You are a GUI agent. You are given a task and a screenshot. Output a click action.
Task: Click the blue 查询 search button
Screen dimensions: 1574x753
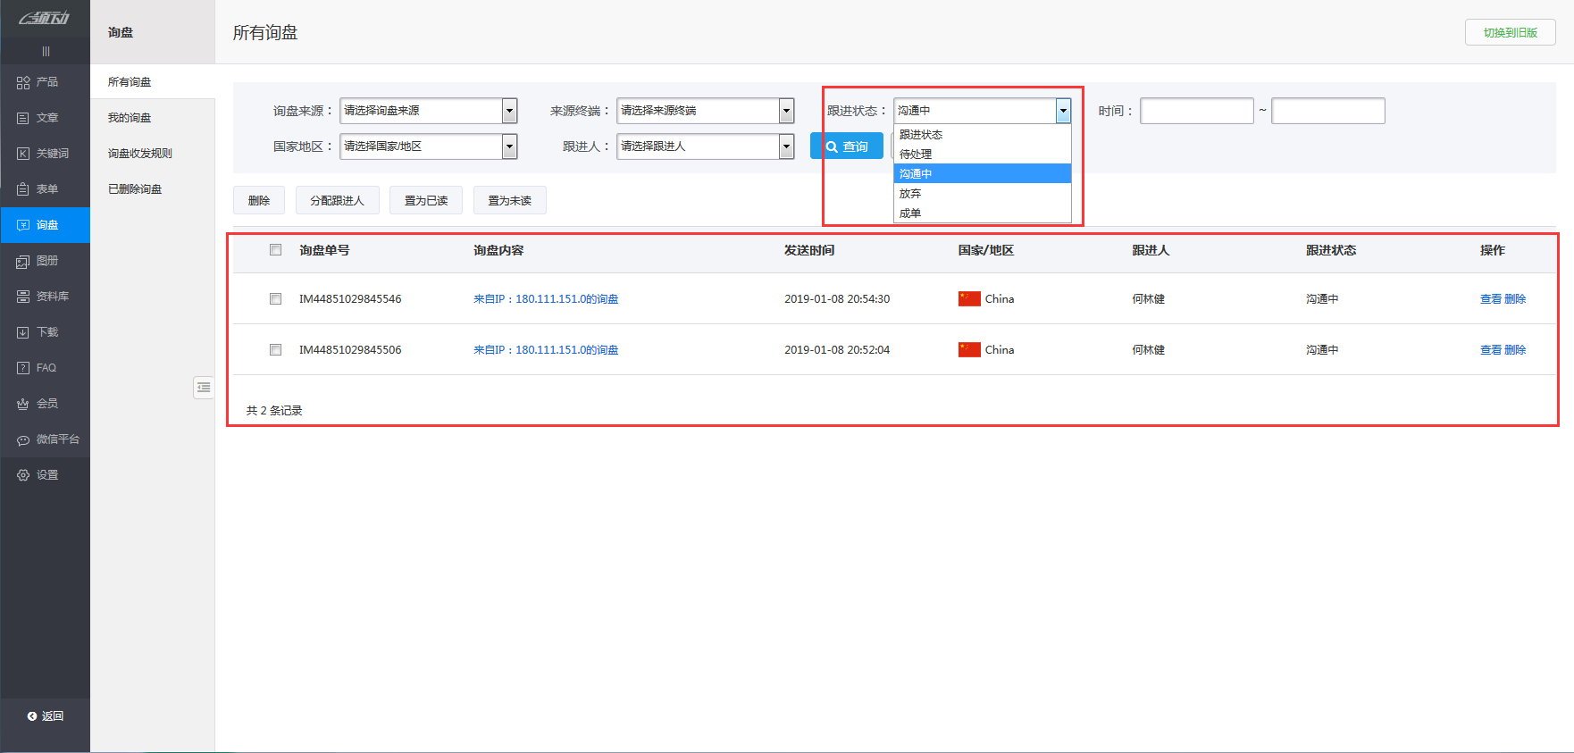pyautogui.click(x=847, y=146)
